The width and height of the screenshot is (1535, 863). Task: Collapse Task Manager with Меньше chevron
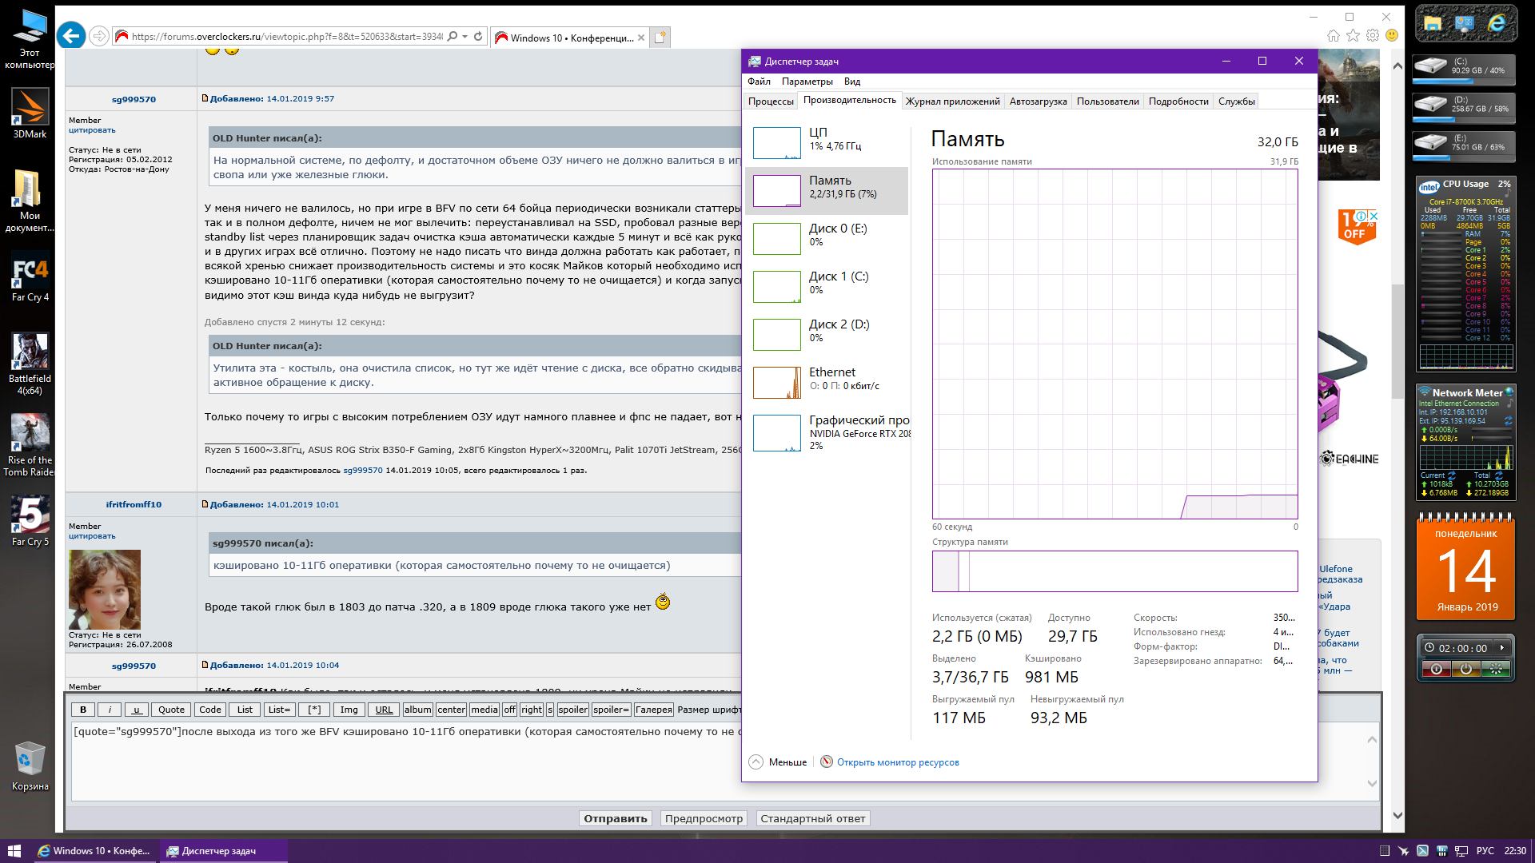click(x=756, y=762)
